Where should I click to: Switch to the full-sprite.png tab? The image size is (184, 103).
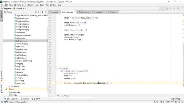click(x=84, y=12)
